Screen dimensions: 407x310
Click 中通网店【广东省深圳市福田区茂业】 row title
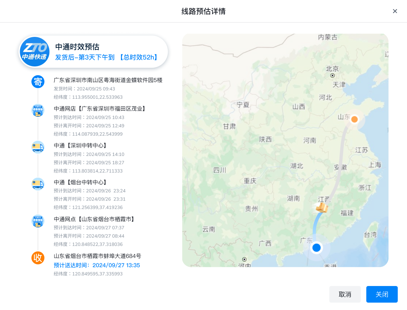[101, 109]
